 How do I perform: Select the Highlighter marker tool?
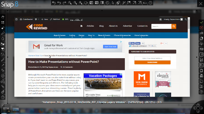3,33
